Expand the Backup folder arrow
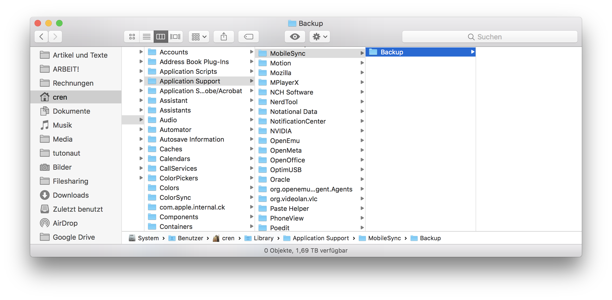 pyautogui.click(x=472, y=52)
